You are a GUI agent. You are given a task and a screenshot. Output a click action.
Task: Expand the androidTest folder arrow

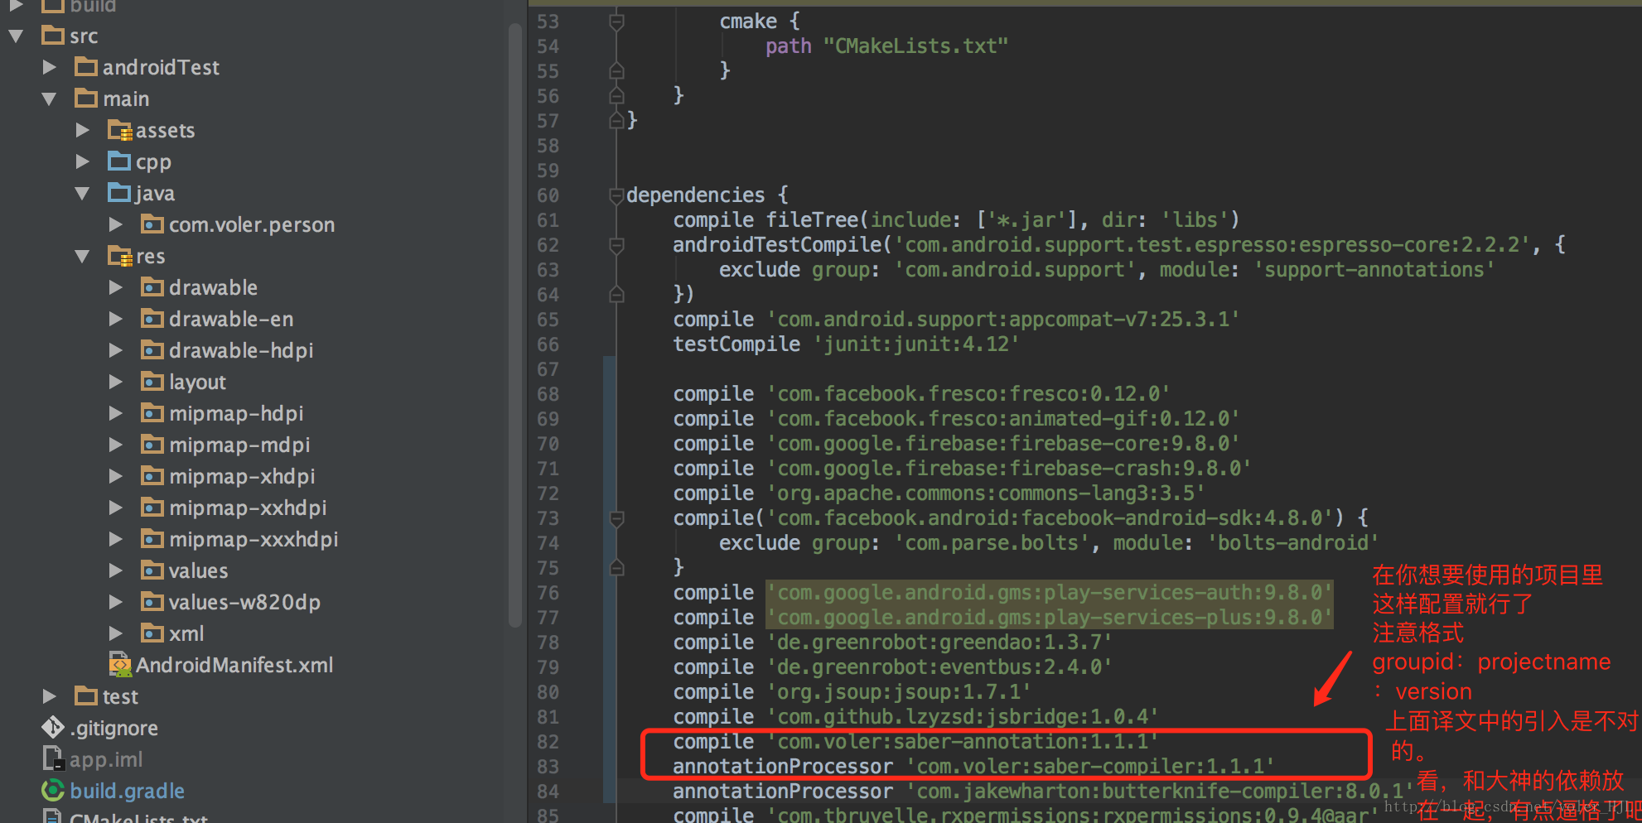[49, 67]
